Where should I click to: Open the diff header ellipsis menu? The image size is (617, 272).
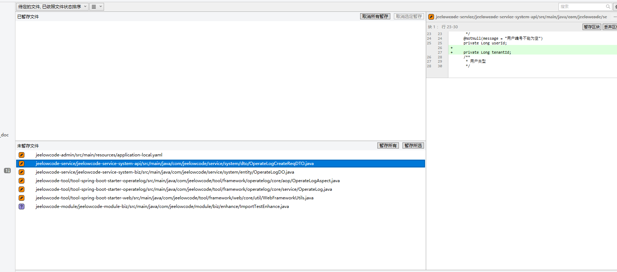(x=615, y=17)
